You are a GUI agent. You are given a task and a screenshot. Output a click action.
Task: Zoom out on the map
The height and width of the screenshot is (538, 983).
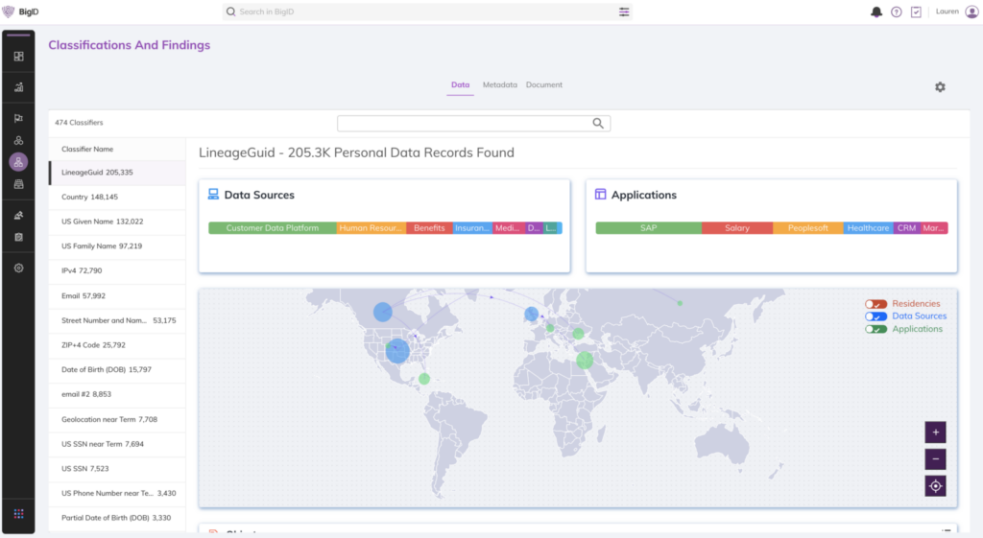[935, 458]
